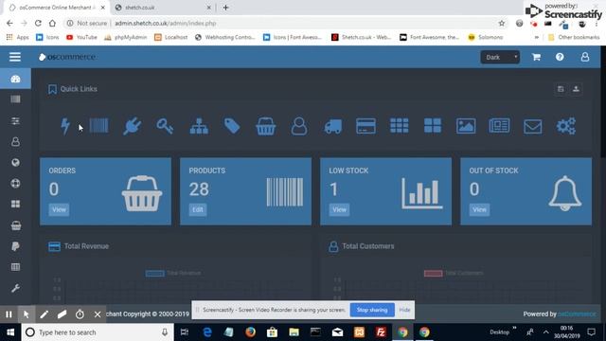
Task: Click the Quick Links upload icon
Action: point(576,89)
